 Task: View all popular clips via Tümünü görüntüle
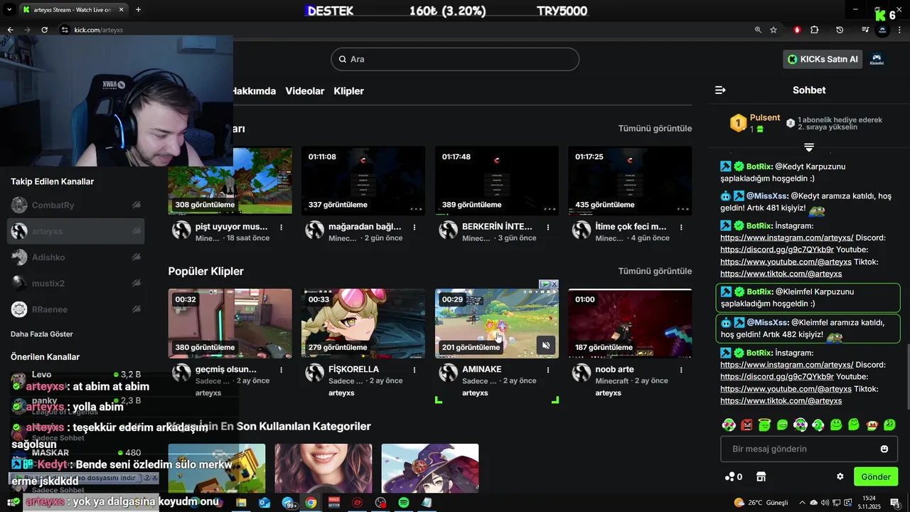[655, 271]
